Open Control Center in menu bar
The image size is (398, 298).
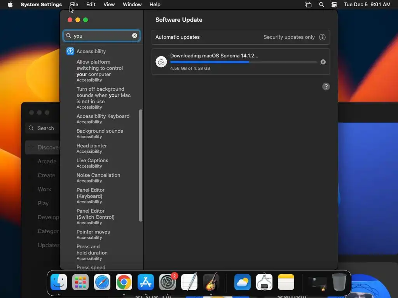[x=334, y=5]
